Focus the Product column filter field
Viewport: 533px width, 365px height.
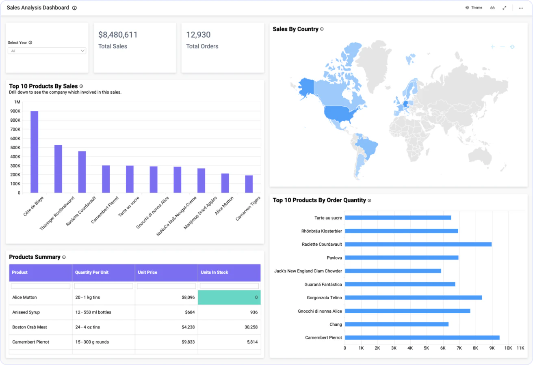coord(41,286)
